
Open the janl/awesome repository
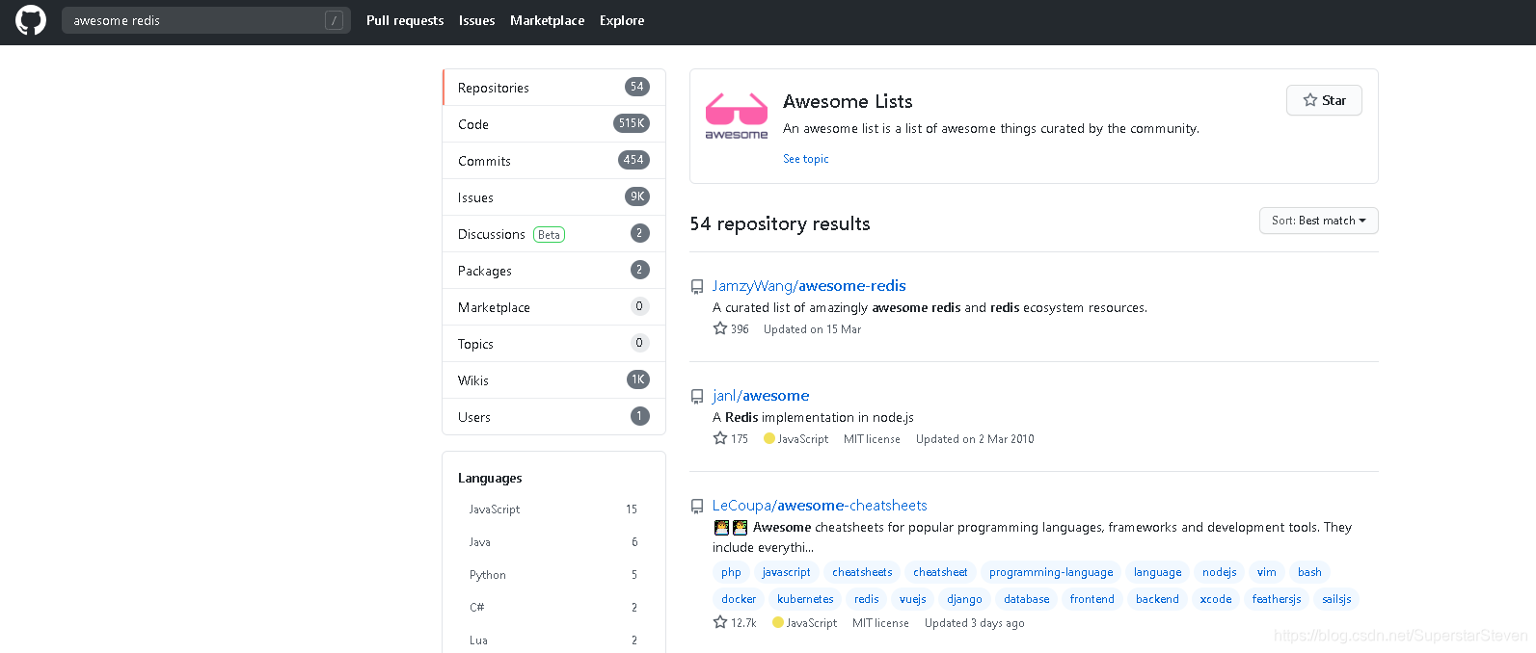click(761, 396)
